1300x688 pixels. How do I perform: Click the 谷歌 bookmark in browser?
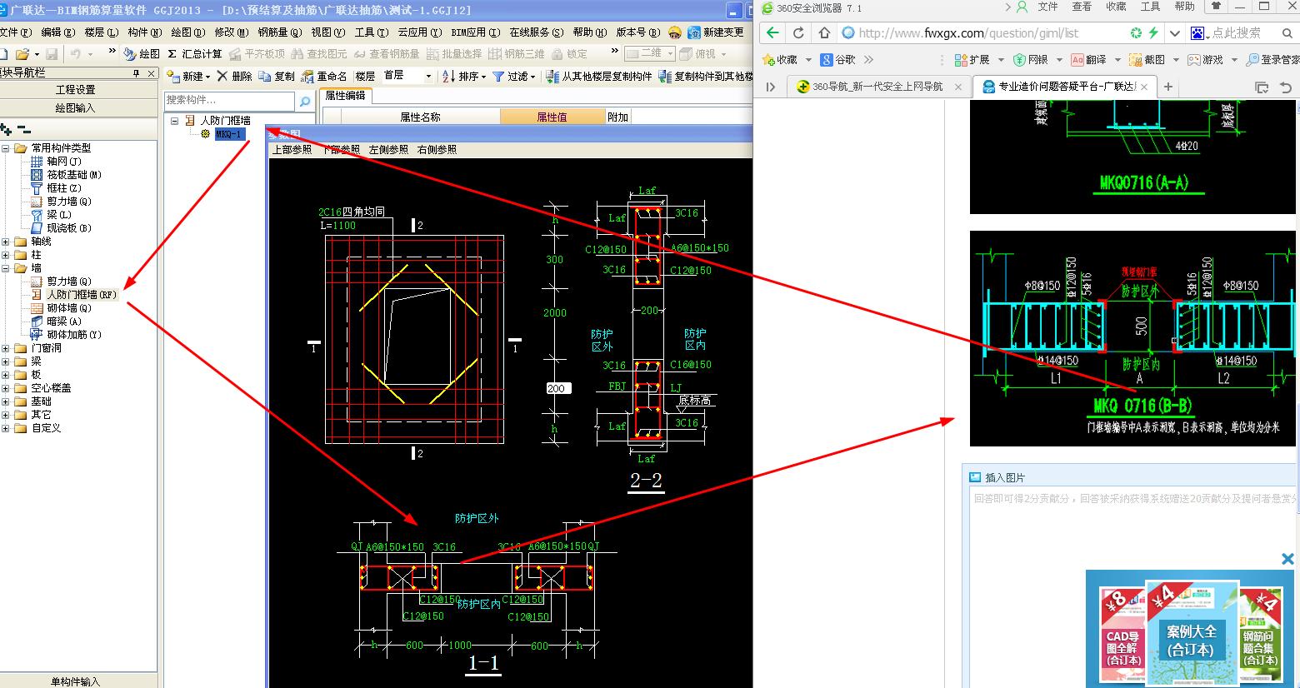pos(837,60)
